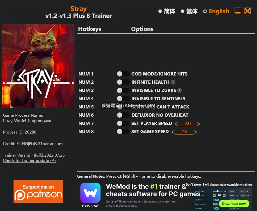Select the 简体 language option

click(167, 11)
